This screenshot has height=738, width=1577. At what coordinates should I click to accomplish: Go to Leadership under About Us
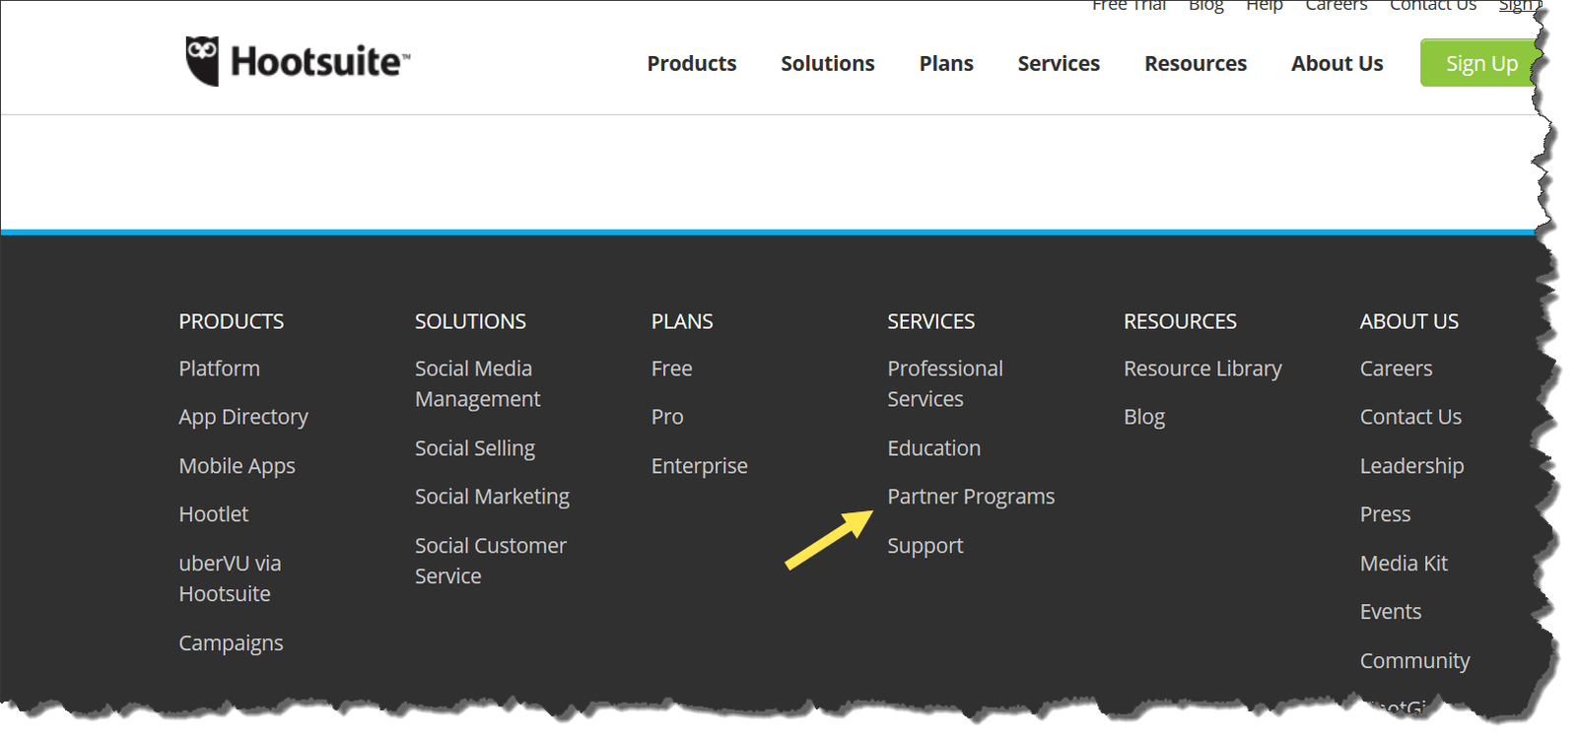[1410, 466]
